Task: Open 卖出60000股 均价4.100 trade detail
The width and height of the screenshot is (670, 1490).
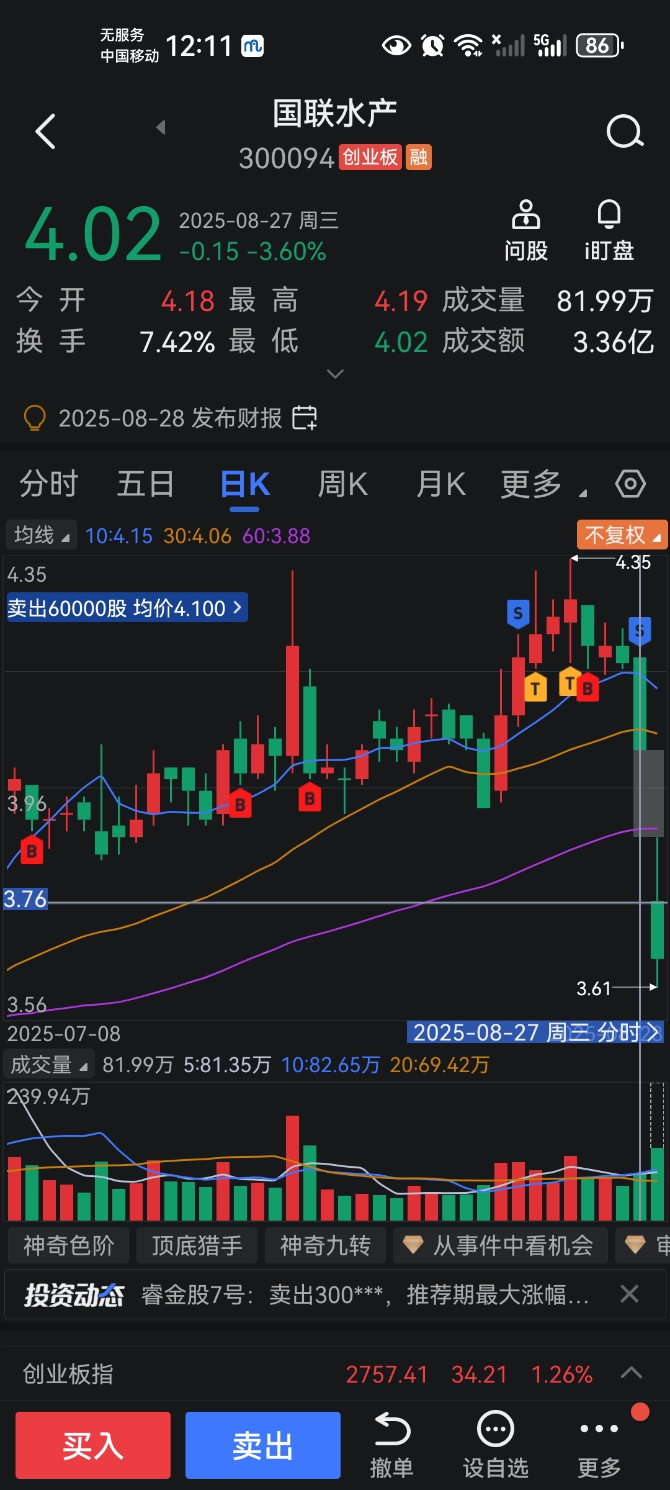Action: [127, 608]
